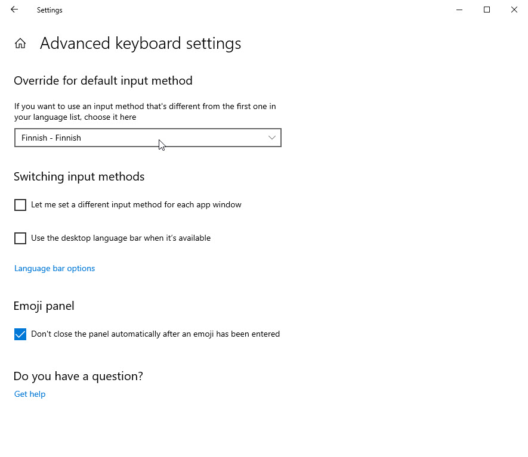
Task: Click the Get help link
Action: (x=30, y=394)
